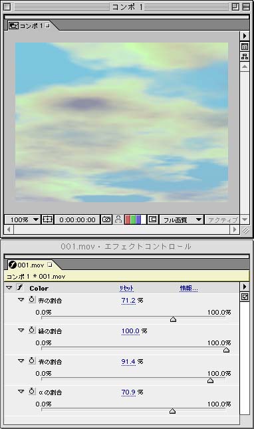Collapse the Color effect disclosure triangle
The height and width of the screenshot is (429, 254).
click(x=9, y=288)
